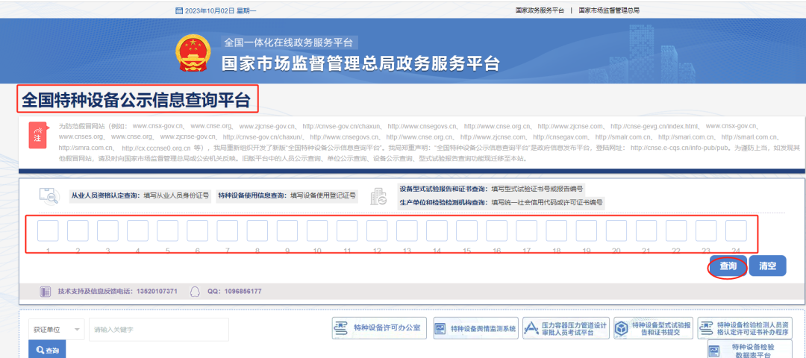Select character box numbered 5
Screen dimensions: 806x358
pos(168,231)
